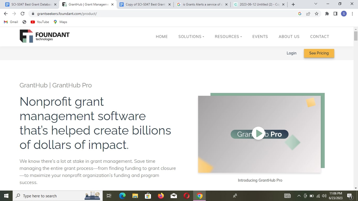Click the See Pricing button

tap(319, 53)
